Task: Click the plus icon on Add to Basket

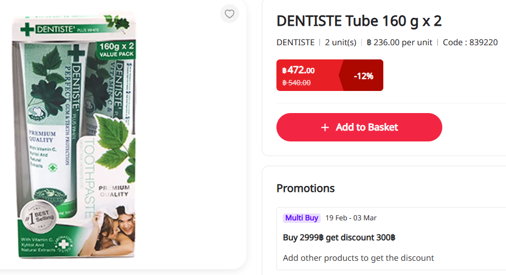Action: pyautogui.click(x=325, y=127)
